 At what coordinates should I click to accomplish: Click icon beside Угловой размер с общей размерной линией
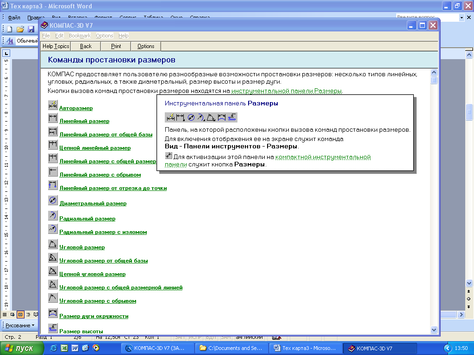(x=53, y=284)
